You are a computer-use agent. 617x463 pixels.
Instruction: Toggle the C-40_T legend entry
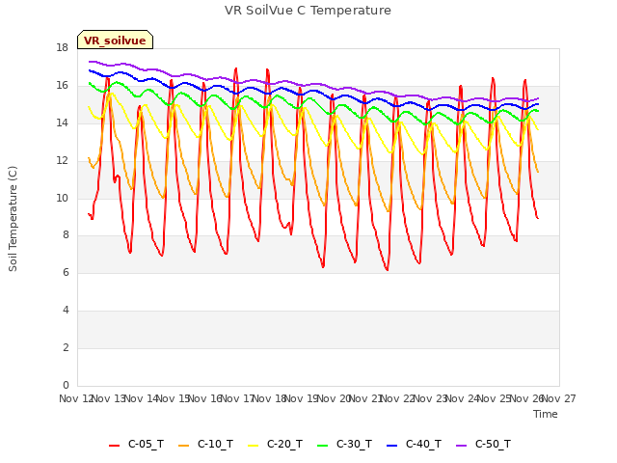point(415,445)
